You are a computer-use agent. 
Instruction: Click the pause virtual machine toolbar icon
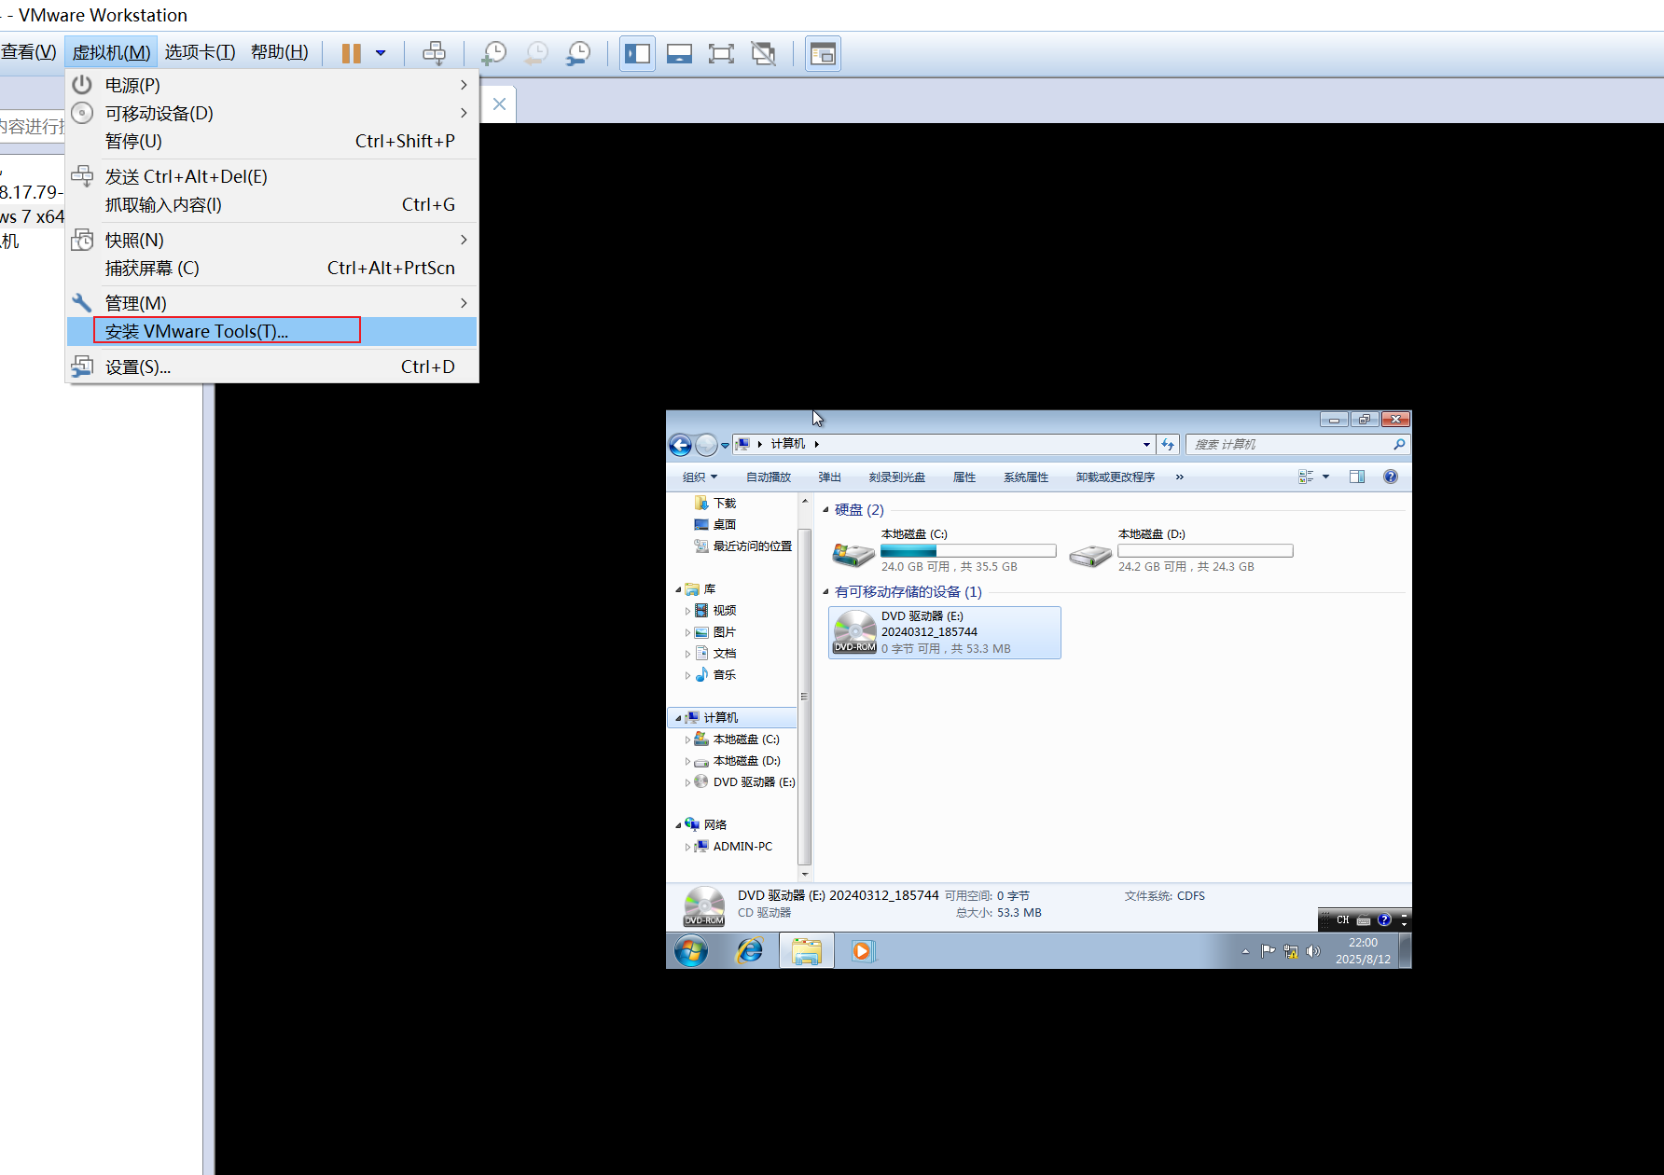[x=351, y=53]
